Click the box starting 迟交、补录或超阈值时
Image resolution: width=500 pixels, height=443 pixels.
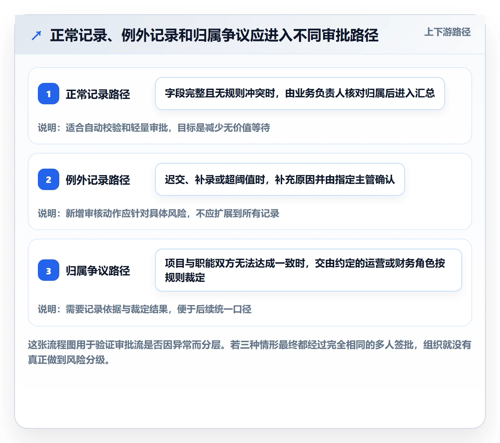click(280, 179)
